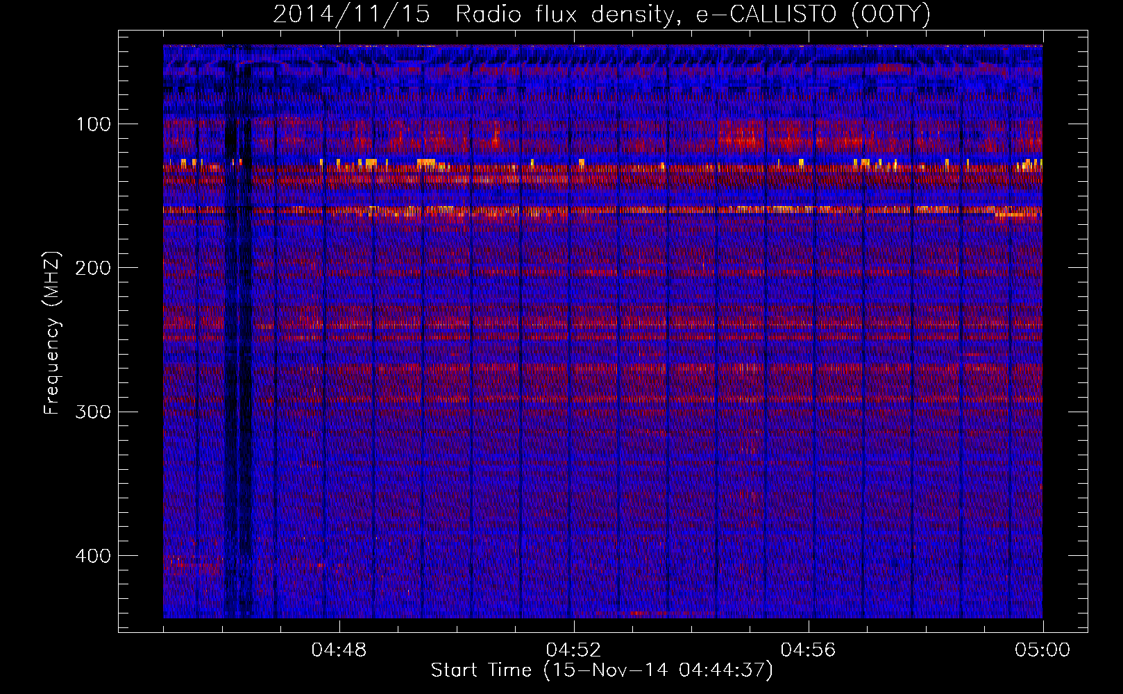This screenshot has height=694, width=1123.
Task: Click the 100 frequency tick label
Action: tap(94, 124)
